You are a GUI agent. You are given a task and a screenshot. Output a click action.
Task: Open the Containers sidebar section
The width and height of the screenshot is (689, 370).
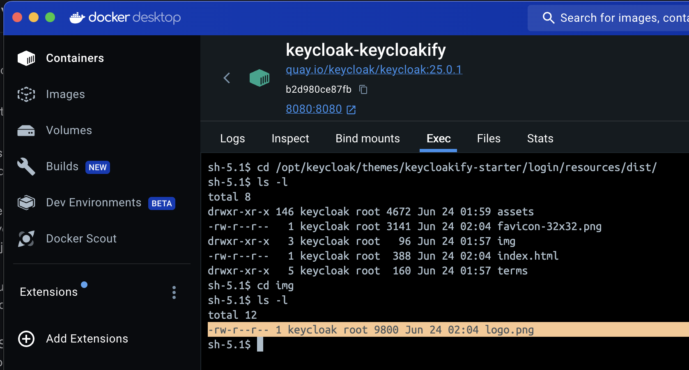click(61, 58)
